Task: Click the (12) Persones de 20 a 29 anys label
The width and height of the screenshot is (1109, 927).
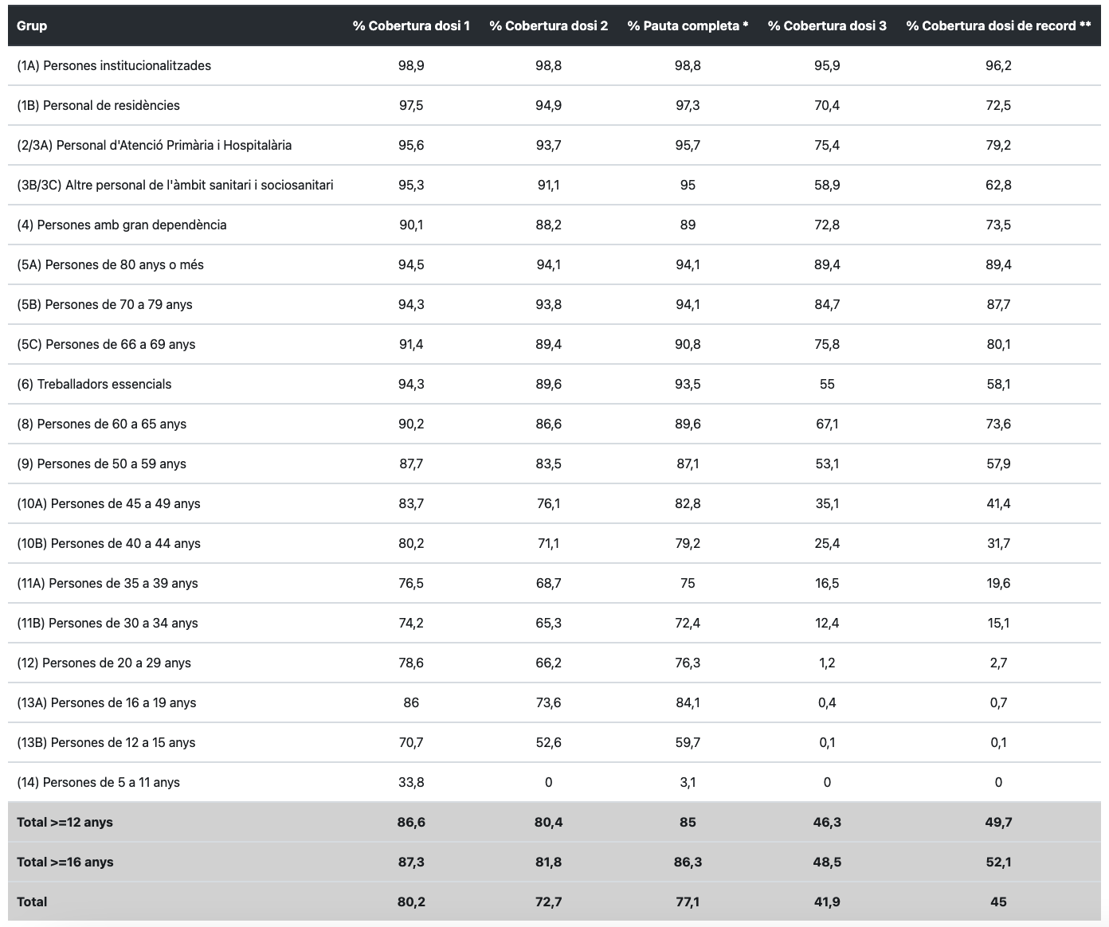Action: click(104, 663)
